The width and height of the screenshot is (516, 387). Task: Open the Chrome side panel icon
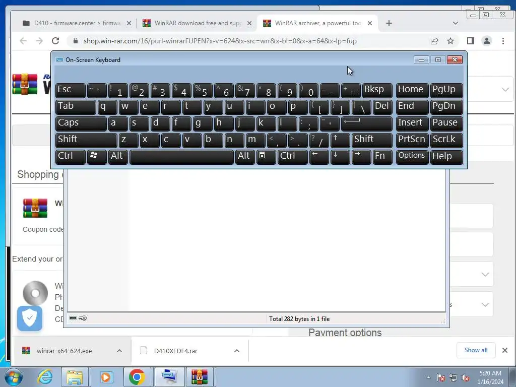click(x=470, y=41)
